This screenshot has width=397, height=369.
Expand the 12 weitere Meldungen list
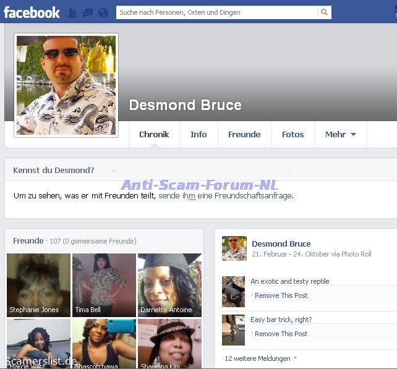click(x=260, y=358)
